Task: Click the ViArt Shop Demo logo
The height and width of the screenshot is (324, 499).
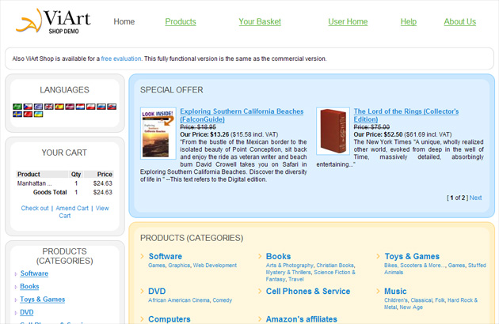Action: pyautogui.click(x=53, y=21)
